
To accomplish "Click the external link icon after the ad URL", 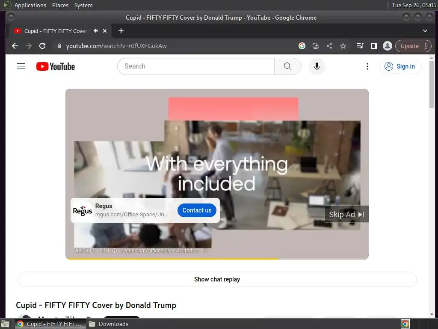I will 205,251.
